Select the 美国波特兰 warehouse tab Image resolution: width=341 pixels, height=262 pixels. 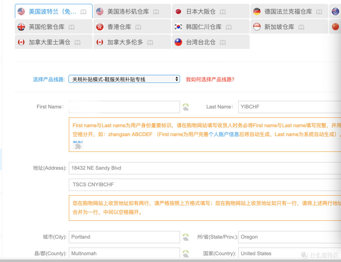point(53,11)
